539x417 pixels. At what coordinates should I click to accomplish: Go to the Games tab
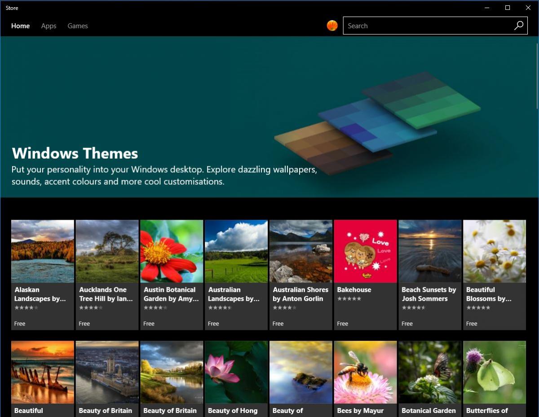tap(78, 26)
